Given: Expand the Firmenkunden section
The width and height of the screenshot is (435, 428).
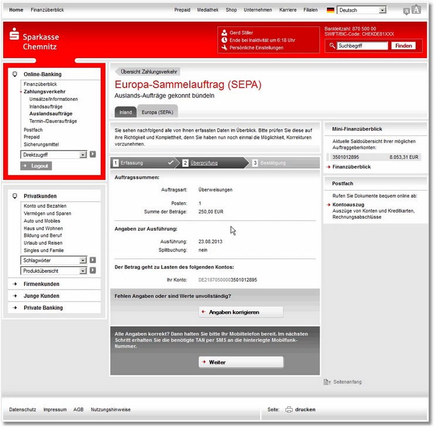Looking at the screenshot, I should [42, 284].
